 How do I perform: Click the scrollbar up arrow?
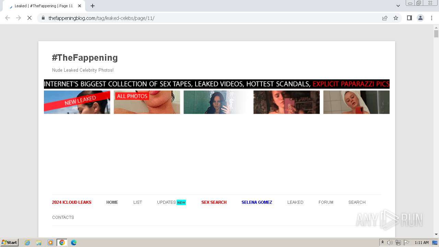point(436,27)
